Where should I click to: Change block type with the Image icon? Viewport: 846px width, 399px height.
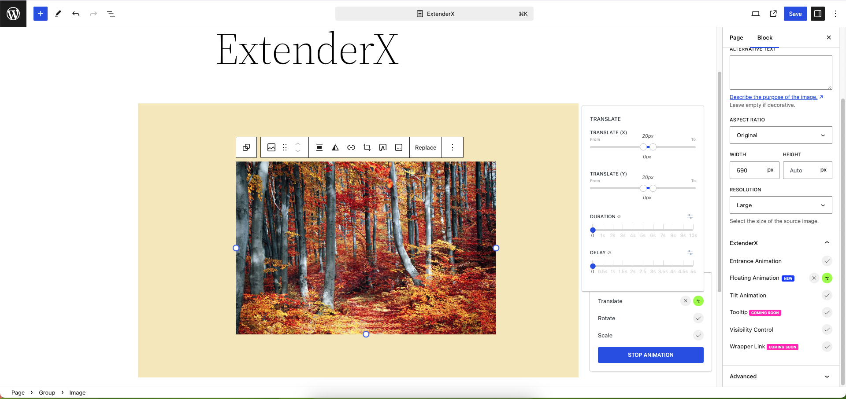pos(271,147)
